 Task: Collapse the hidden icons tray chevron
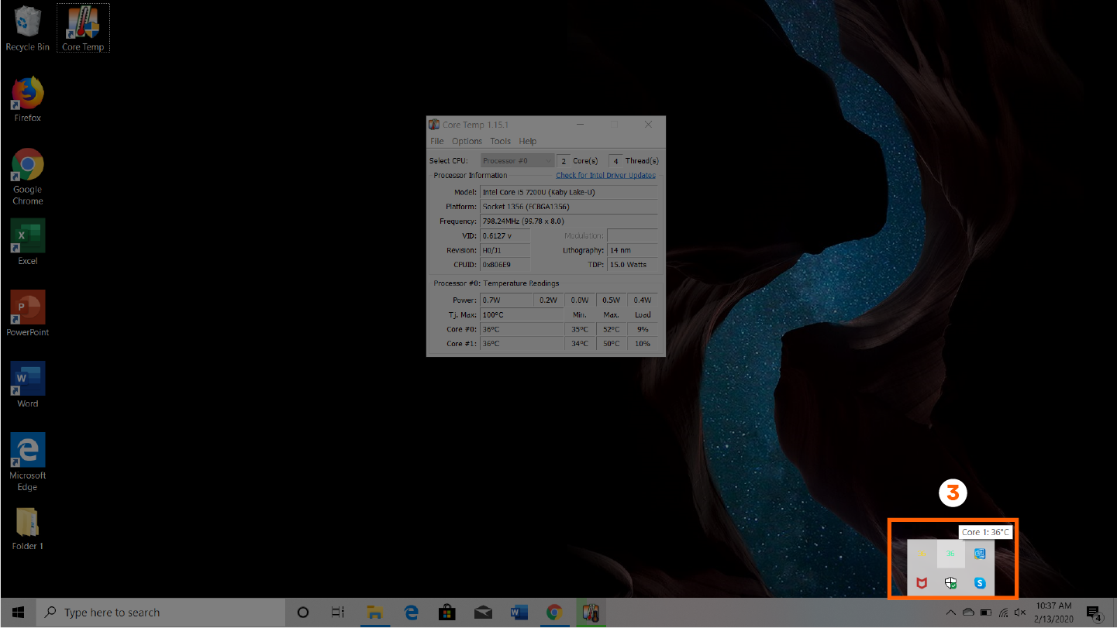click(x=951, y=613)
